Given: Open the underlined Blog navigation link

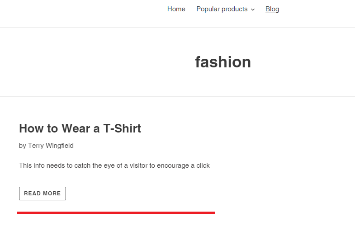Looking at the screenshot, I should [x=272, y=9].
